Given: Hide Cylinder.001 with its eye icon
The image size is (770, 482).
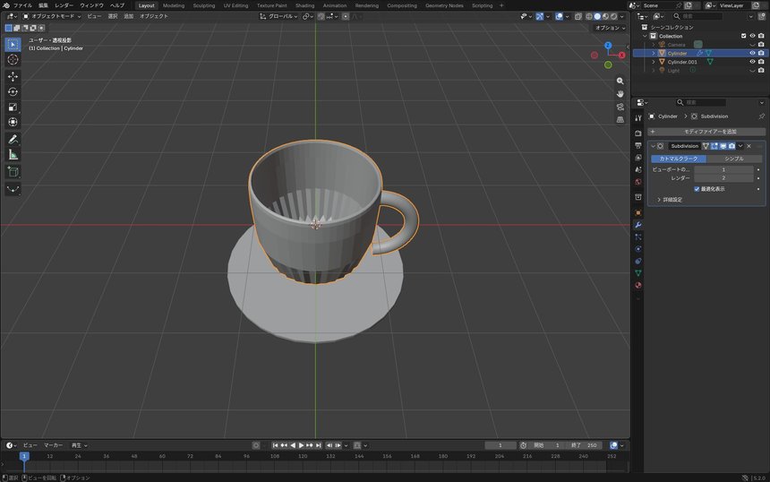Looking at the screenshot, I should 752,62.
